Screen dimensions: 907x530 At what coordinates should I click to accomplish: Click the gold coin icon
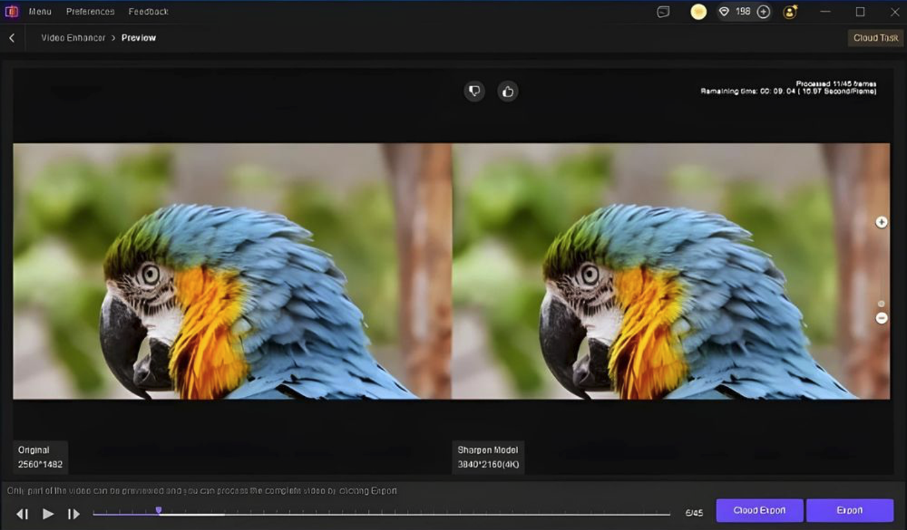point(698,12)
